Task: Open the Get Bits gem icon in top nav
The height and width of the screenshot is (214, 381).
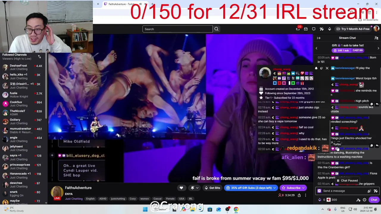Action: [x=330, y=29]
